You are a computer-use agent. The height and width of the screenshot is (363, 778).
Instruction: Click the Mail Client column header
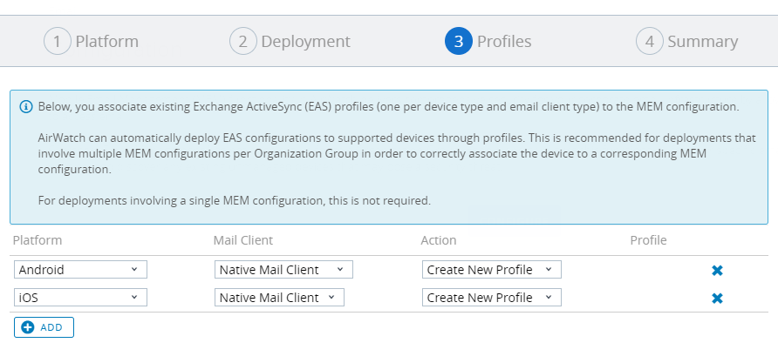244,240
